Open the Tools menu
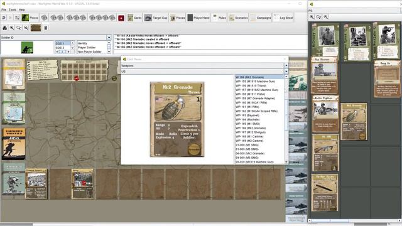The width and height of the screenshot is (402, 226). tap(13, 10)
